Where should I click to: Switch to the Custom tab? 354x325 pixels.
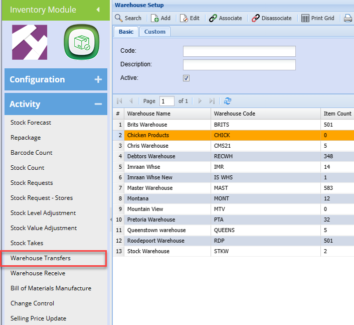(155, 32)
